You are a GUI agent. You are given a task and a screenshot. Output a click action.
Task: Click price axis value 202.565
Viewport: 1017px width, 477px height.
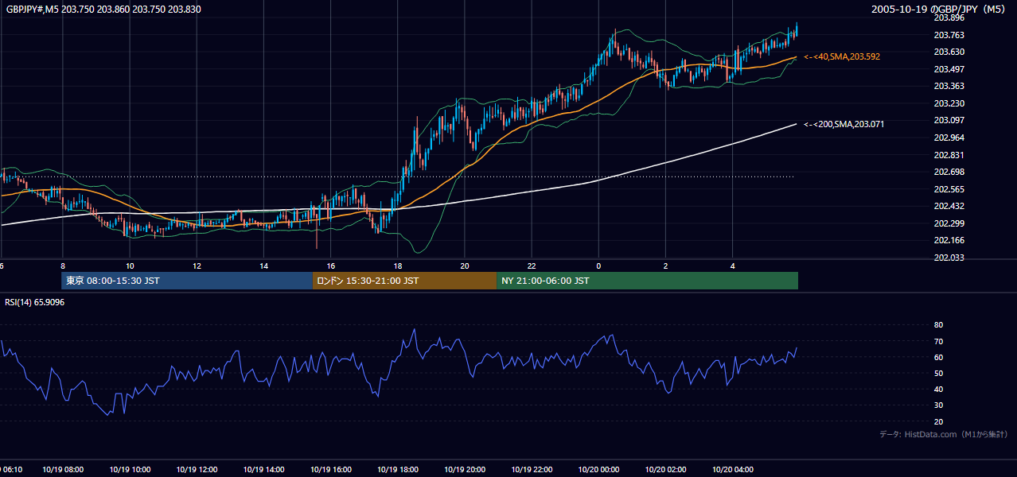[949, 189]
